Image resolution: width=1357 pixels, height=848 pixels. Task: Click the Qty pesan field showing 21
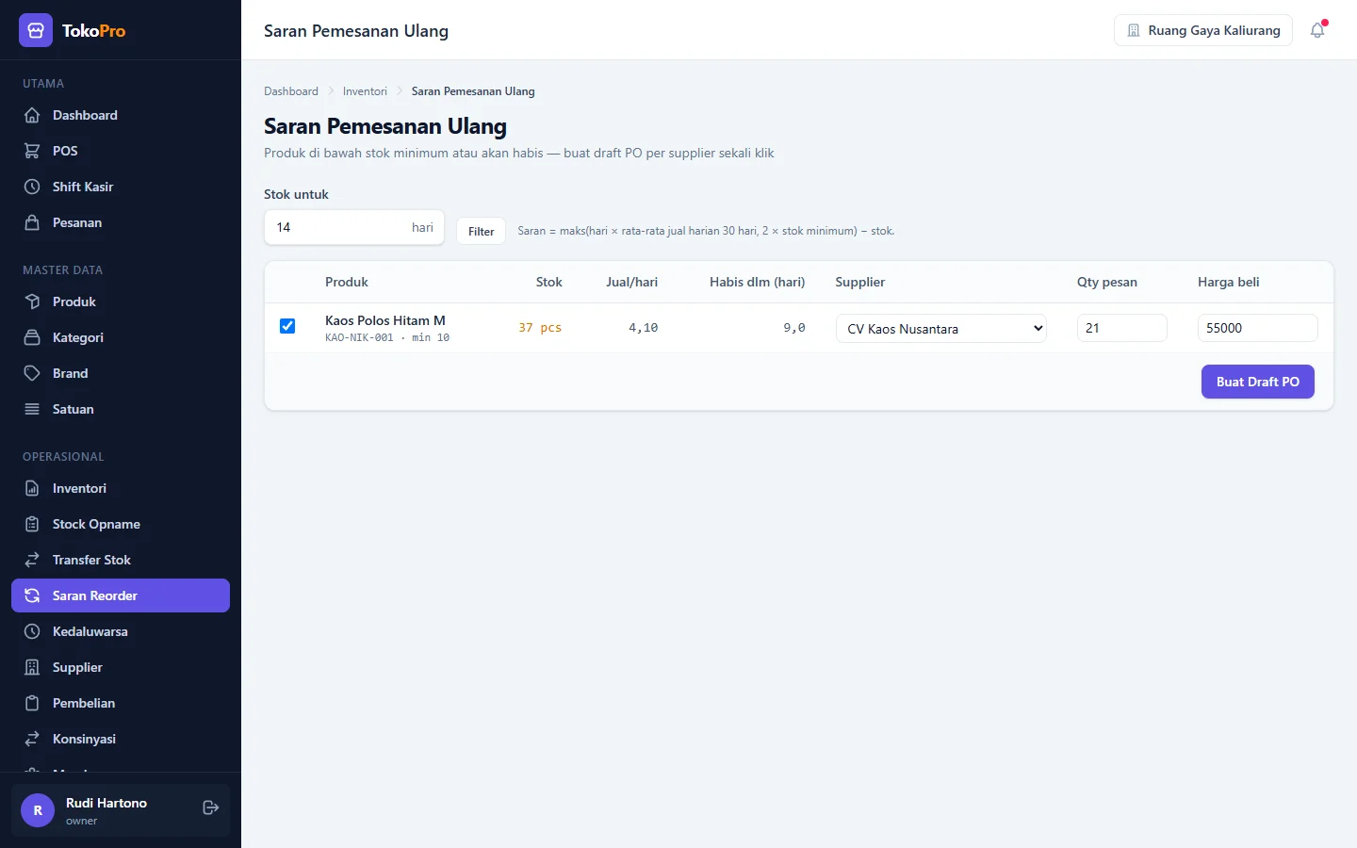[1122, 328]
